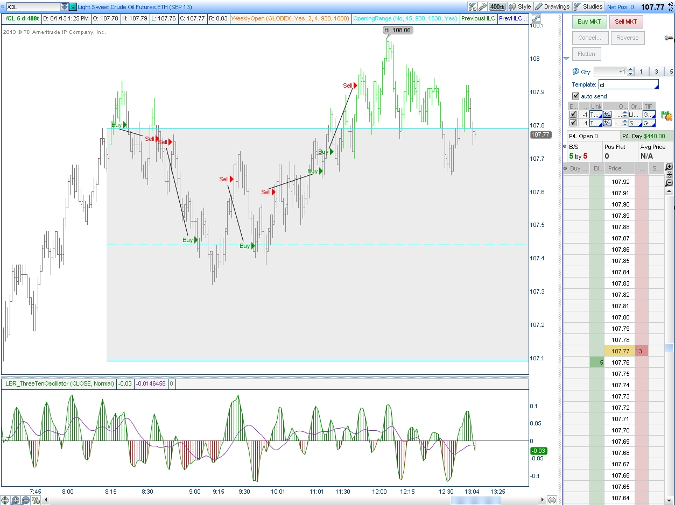675x505 pixels.
Task: Click the percent scale icon below chart
Action: pos(36,500)
